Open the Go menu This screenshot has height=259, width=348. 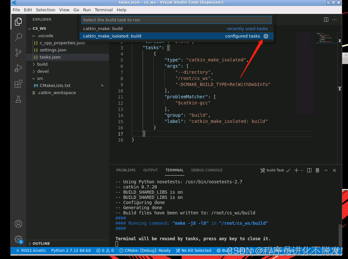[76, 10]
